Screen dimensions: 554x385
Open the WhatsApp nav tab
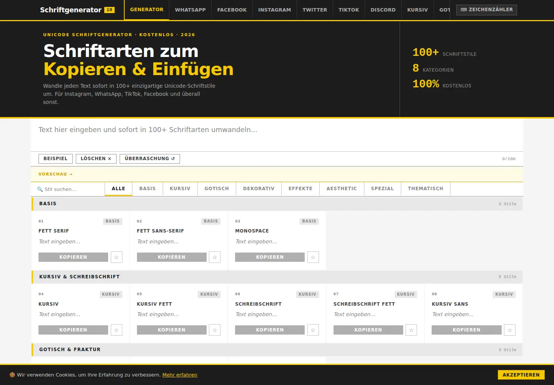click(x=190, y=10)
